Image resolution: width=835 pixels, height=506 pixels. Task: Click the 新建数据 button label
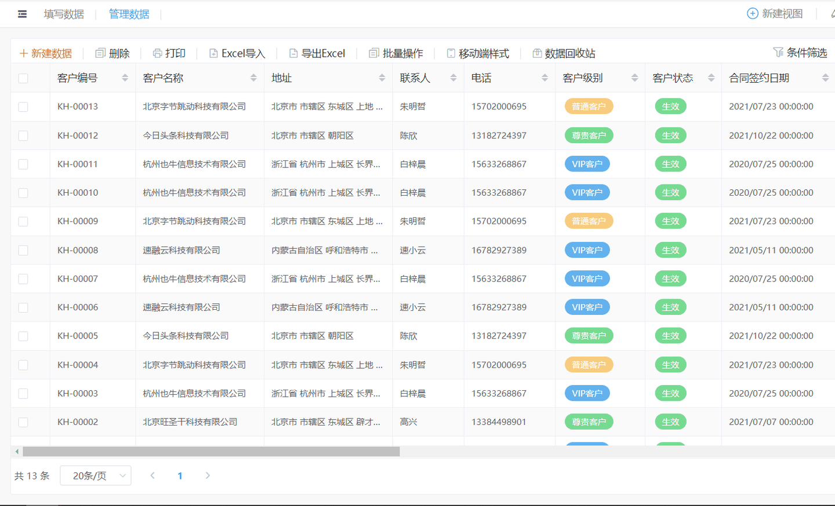(52, 53)
